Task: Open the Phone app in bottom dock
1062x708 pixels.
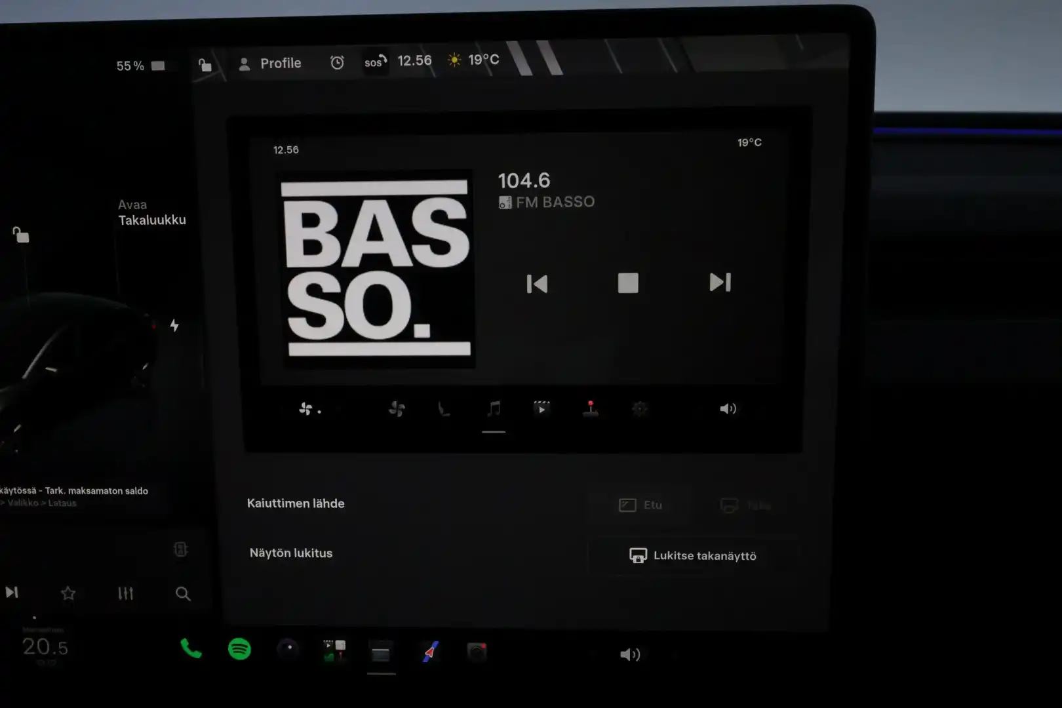Action: click(x=191, y=648)
